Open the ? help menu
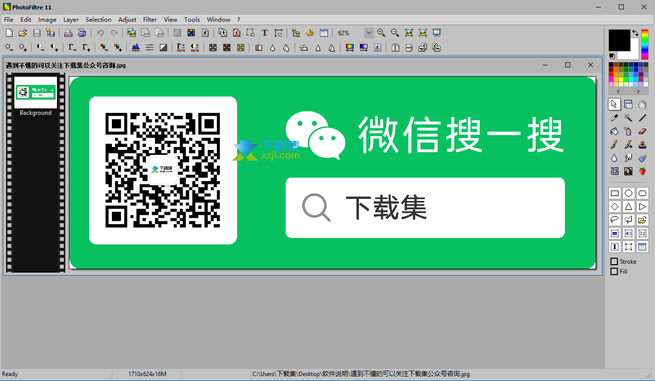This screenshot has width=655, height=381. pyautogui.click(x=239, y=20)
